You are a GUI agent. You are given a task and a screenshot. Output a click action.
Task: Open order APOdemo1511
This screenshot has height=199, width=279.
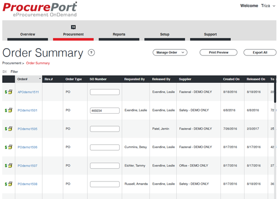(28, 92)
